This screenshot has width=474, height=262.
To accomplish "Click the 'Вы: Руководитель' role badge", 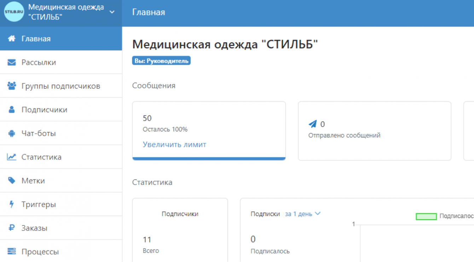I will click(x=161, y=61).
